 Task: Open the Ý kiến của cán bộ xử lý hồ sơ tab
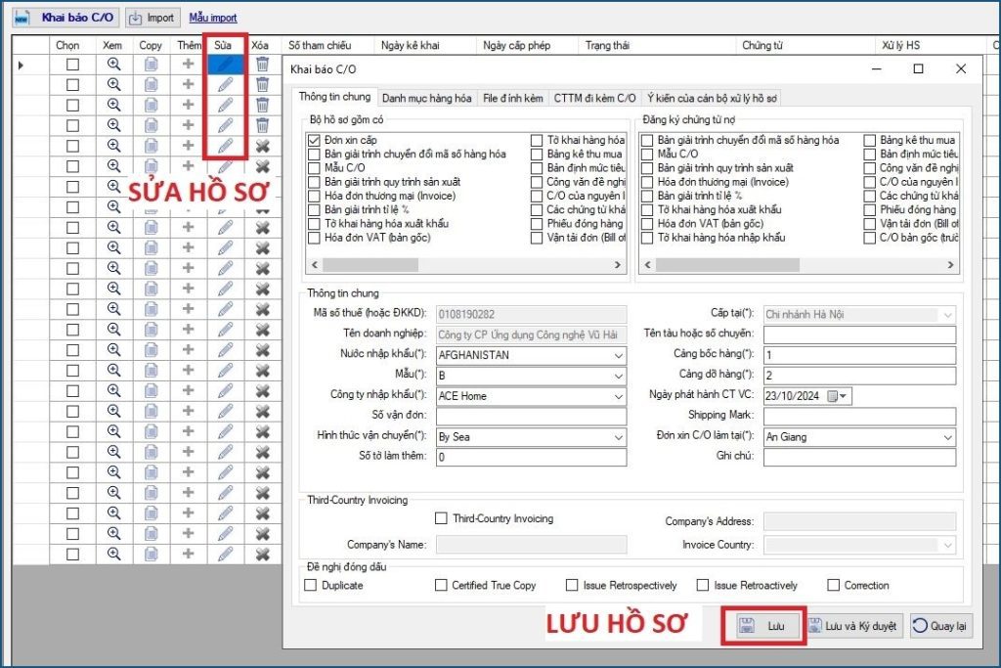pyautogui.click(x=712, y=99)
